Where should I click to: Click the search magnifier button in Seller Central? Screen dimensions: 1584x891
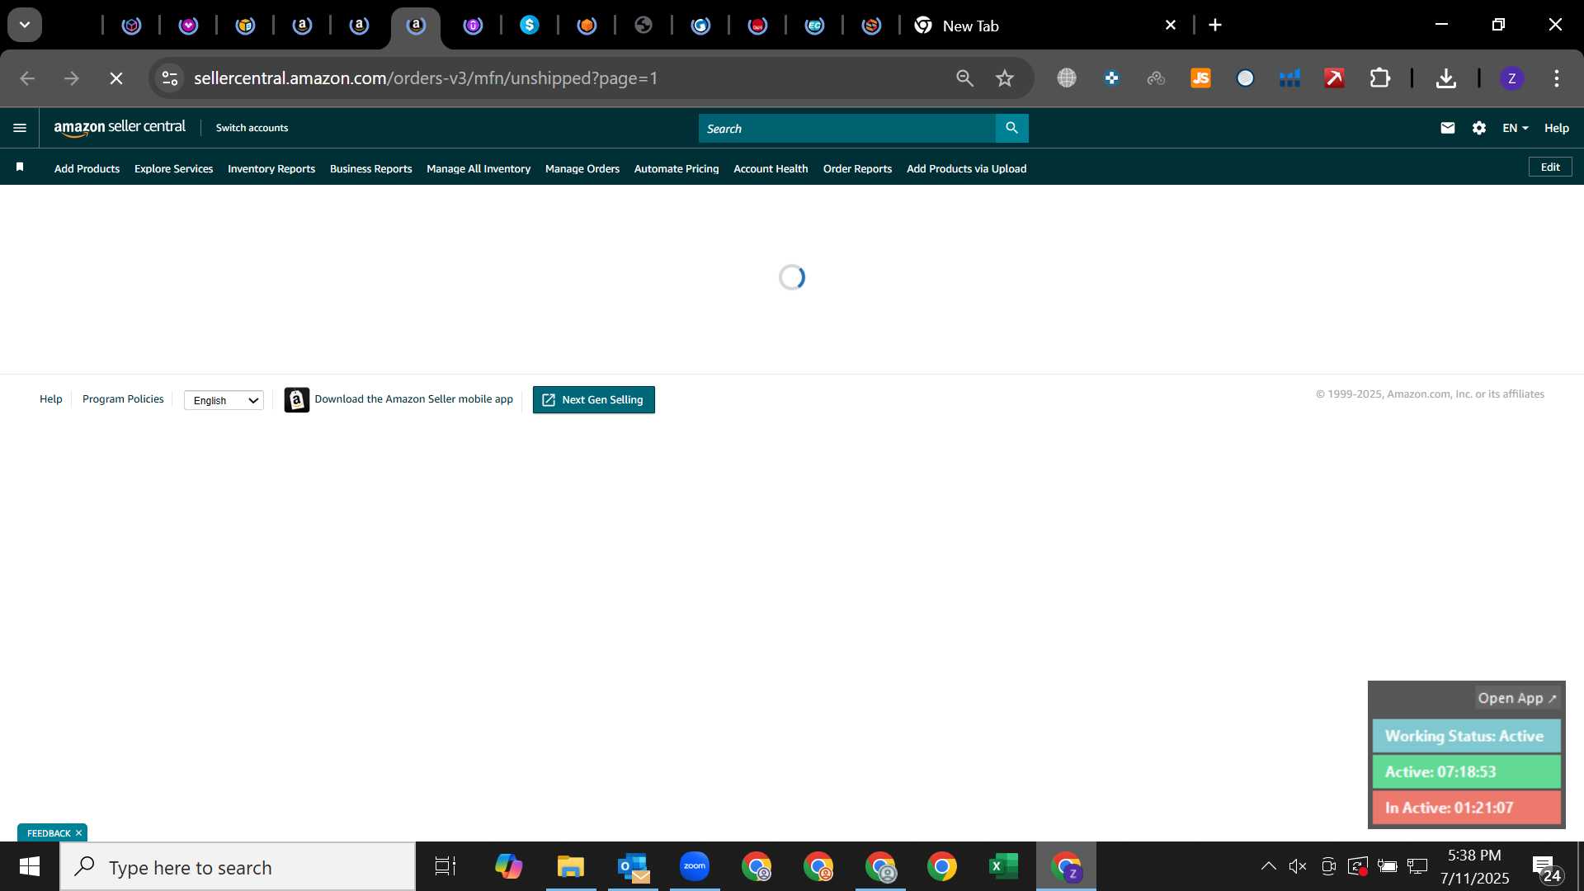point(1011,128)
